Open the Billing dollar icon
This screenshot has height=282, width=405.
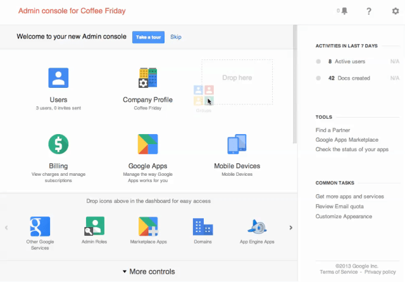(x=58, y=145)
